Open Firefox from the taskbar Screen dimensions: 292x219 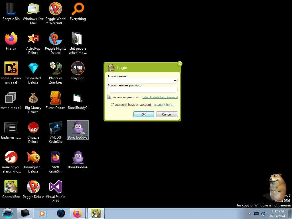78,213
